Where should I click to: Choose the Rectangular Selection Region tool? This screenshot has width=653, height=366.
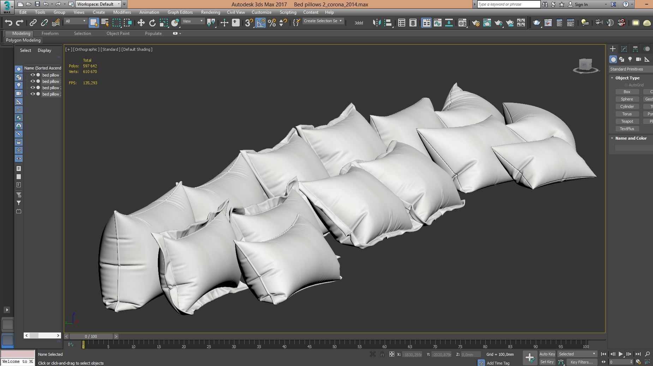pyautogui.click(x=116, y=23)
